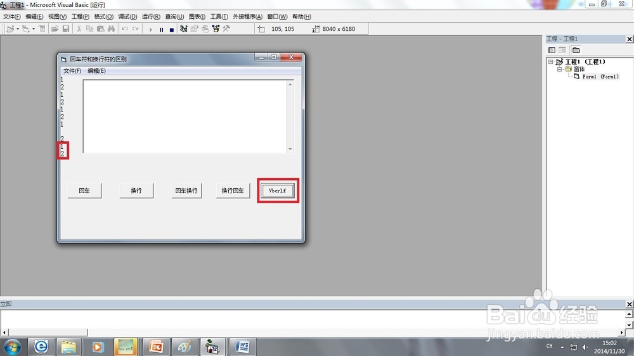Open Microsoft Word from the taskbar

pos(242,346)
